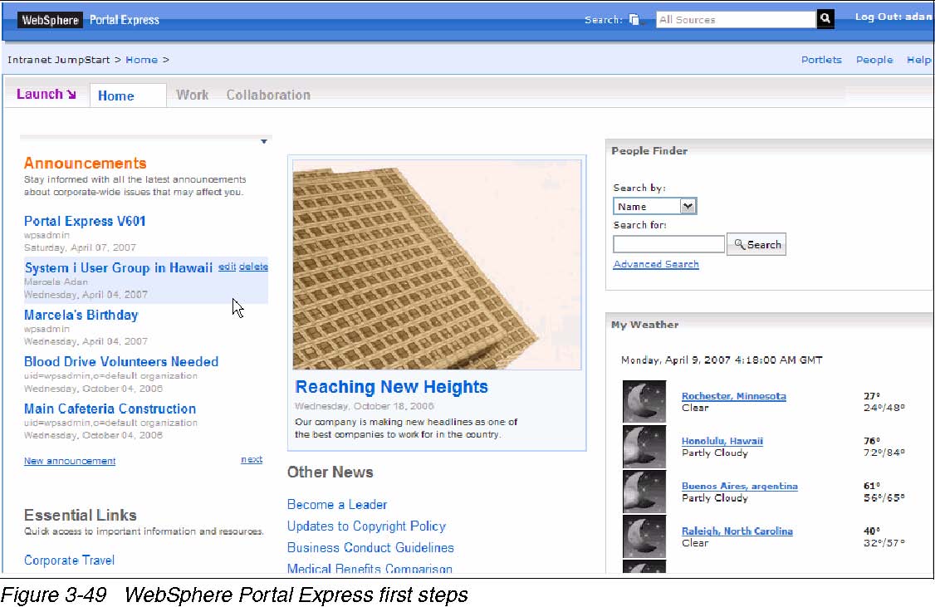935x607 pixels.
Task: Open Portal Express V601 announcement
Action: click(85, 221)
